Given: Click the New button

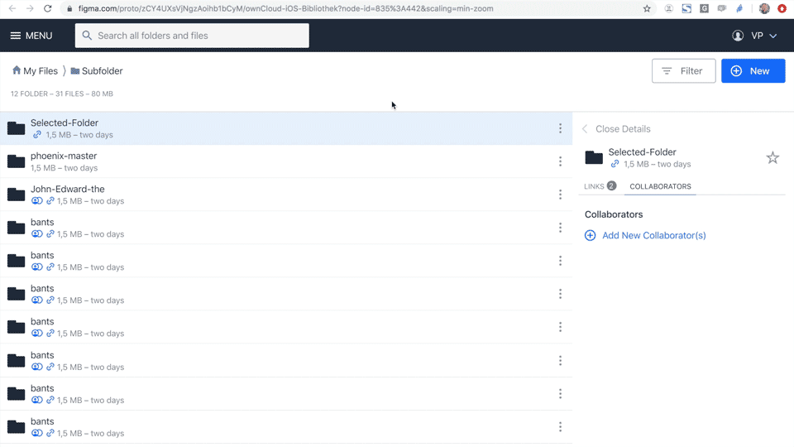Looking at the screenshot, I should click(x=753, y=71).
